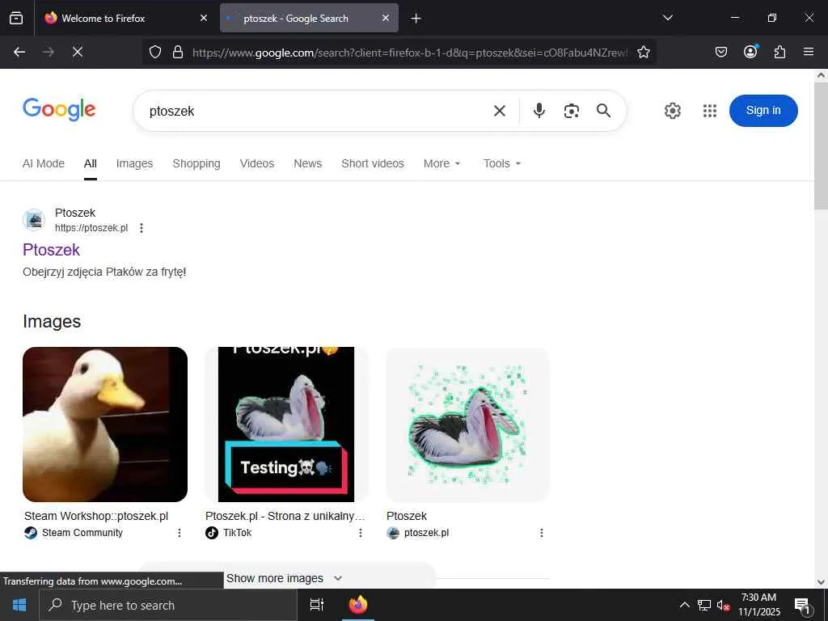Open options for ptoszek.pl result
Viewport: 828px width, 621px height.
pyautogui.click(x=141, y=228)
